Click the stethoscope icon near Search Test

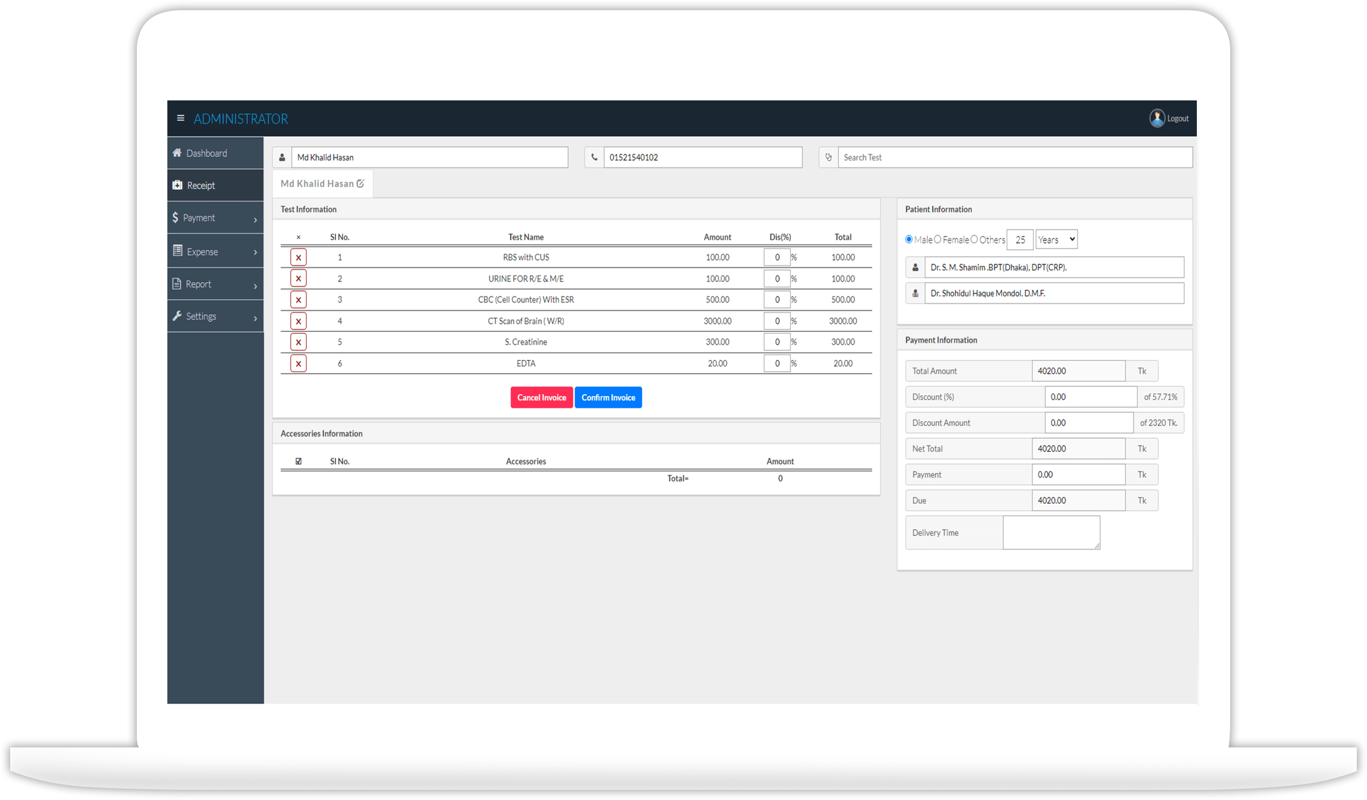click(828, 157)
